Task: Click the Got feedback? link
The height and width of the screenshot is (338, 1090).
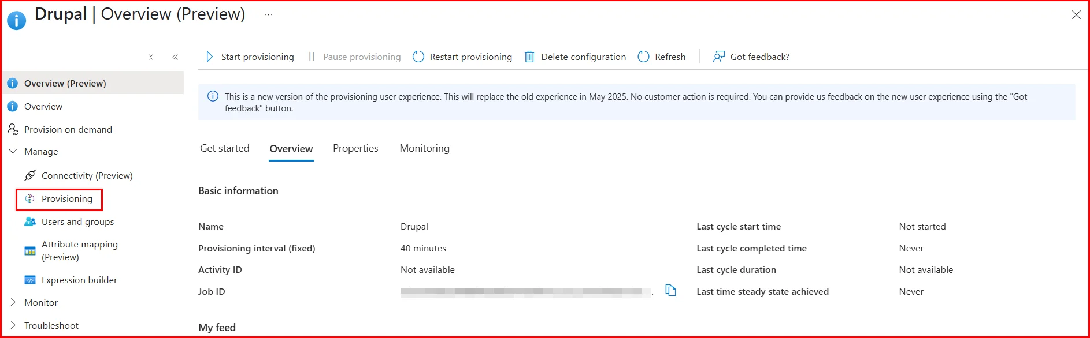Action: [760, 57]
